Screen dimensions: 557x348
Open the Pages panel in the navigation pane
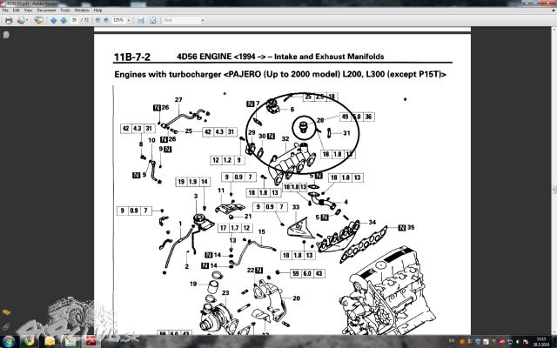[x=6, y=35]
